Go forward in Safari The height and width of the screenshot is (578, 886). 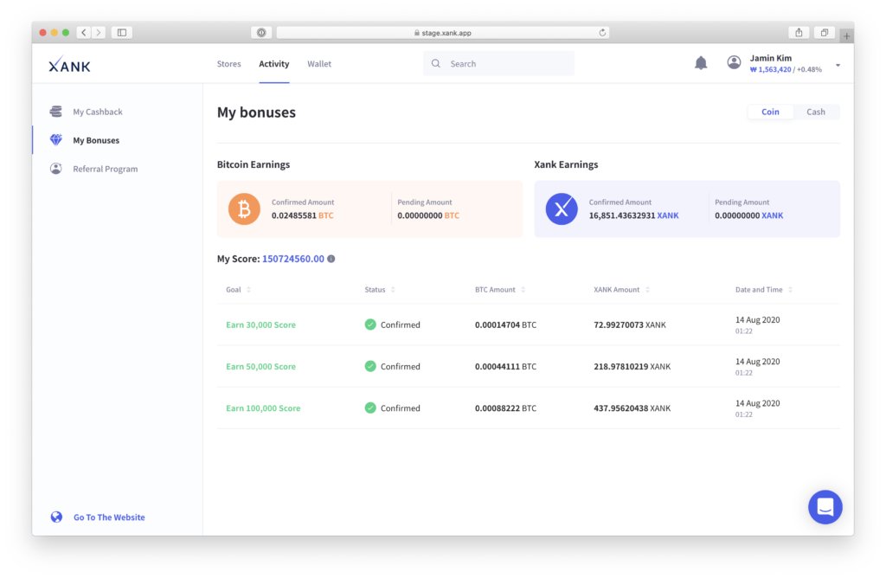coord(99,33)
